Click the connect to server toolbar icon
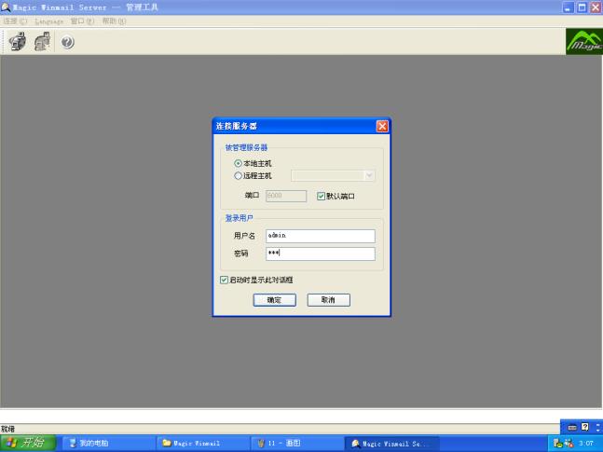 pos(17,41)
